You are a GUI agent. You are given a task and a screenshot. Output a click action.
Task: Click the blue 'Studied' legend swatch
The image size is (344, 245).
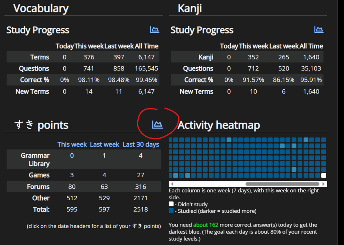(171, 211)
